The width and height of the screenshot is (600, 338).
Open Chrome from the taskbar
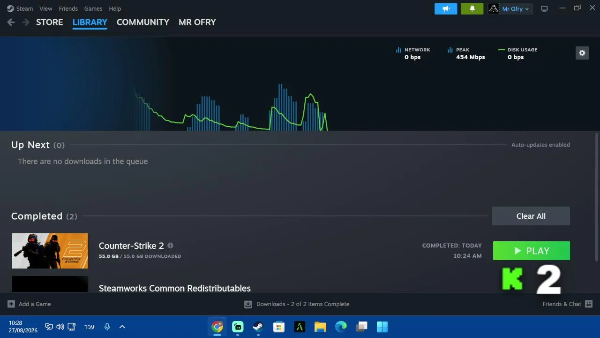[217, 327]
